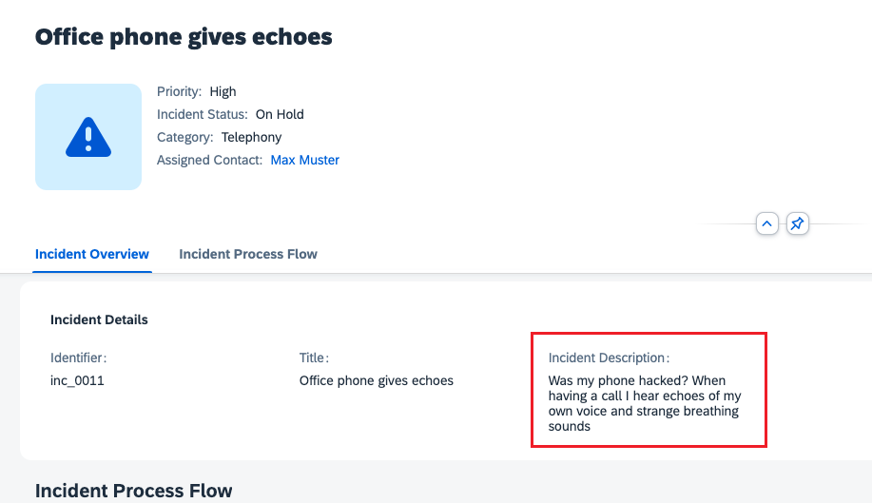This screenshot has width=872, height=503.
Task: Click the Title field value in Incident Details
Action: tap(377, 380)
